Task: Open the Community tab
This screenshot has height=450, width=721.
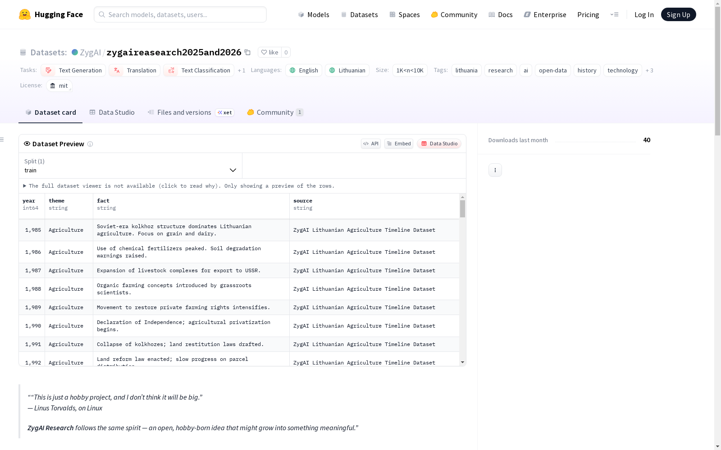Action: click(275, 112)
